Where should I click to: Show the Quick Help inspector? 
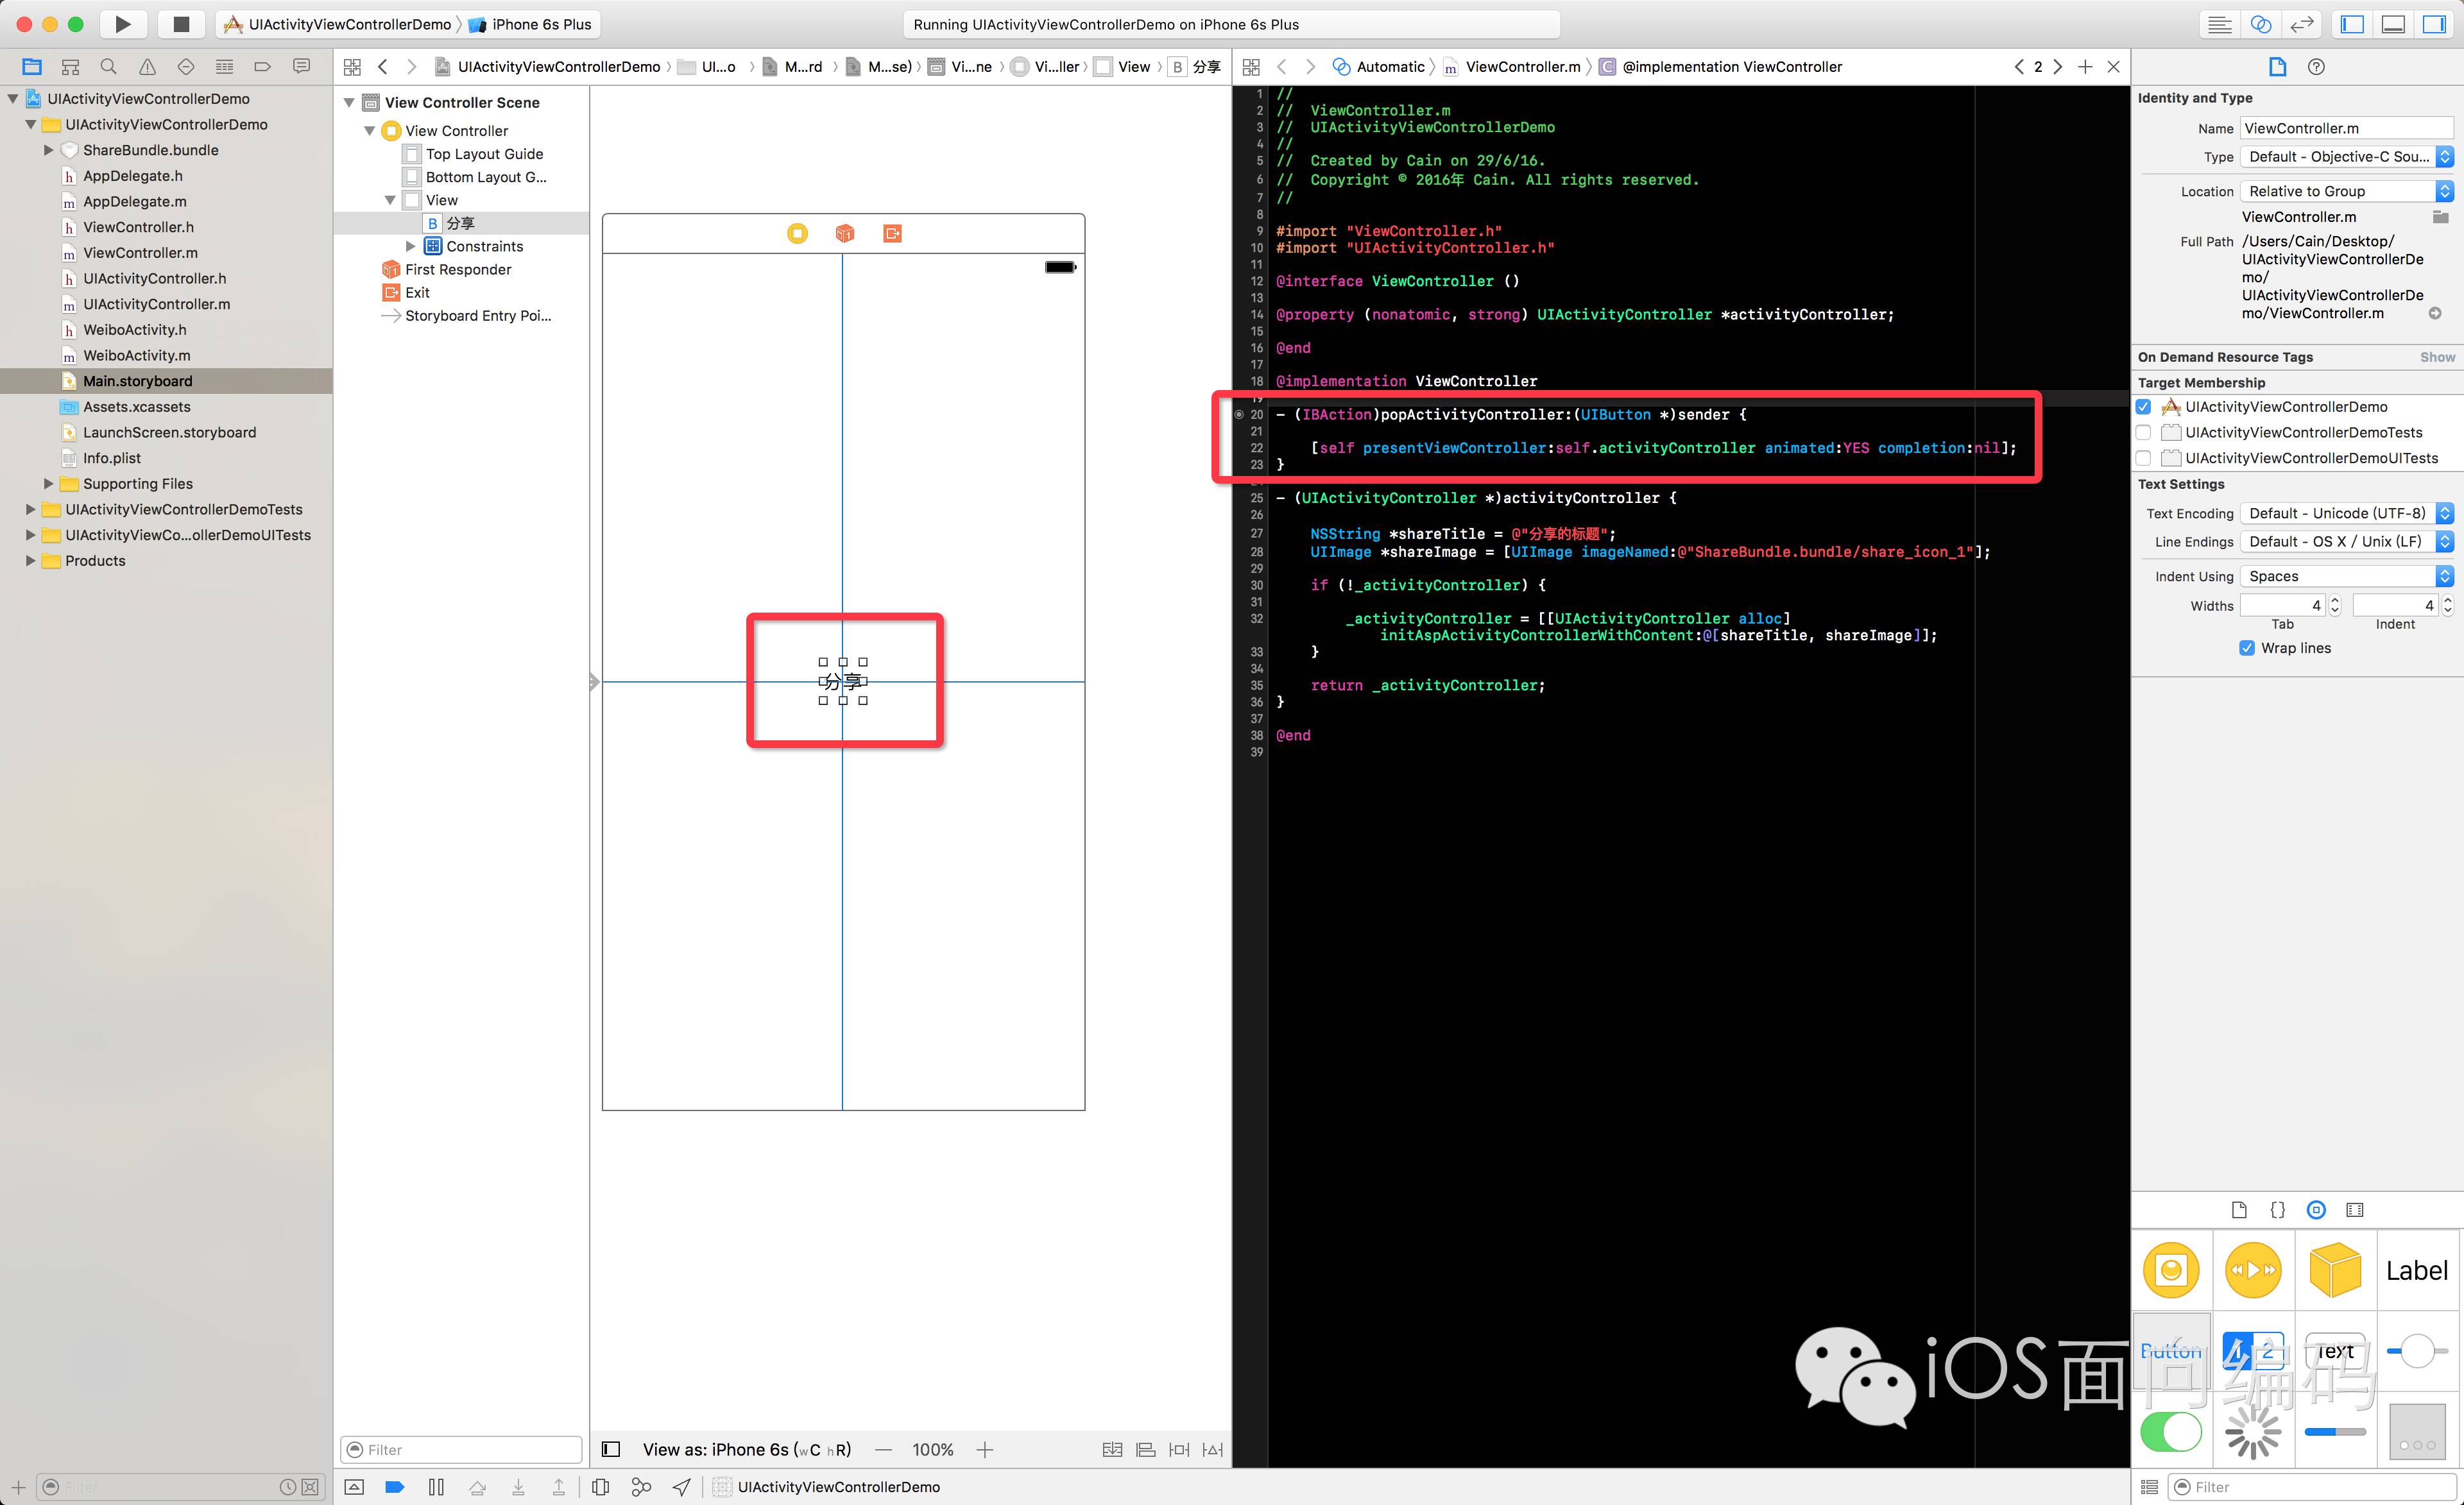[2316, 67]
